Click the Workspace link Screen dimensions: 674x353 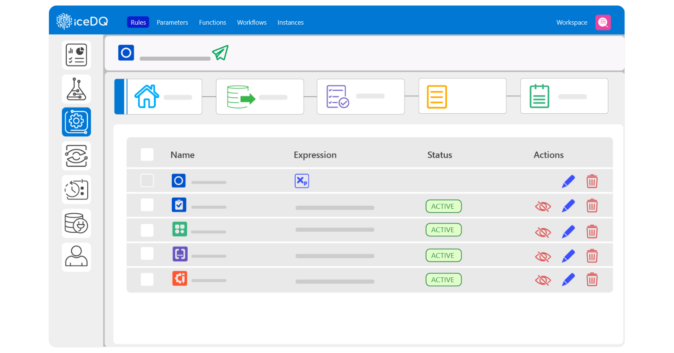coord(572,22)
